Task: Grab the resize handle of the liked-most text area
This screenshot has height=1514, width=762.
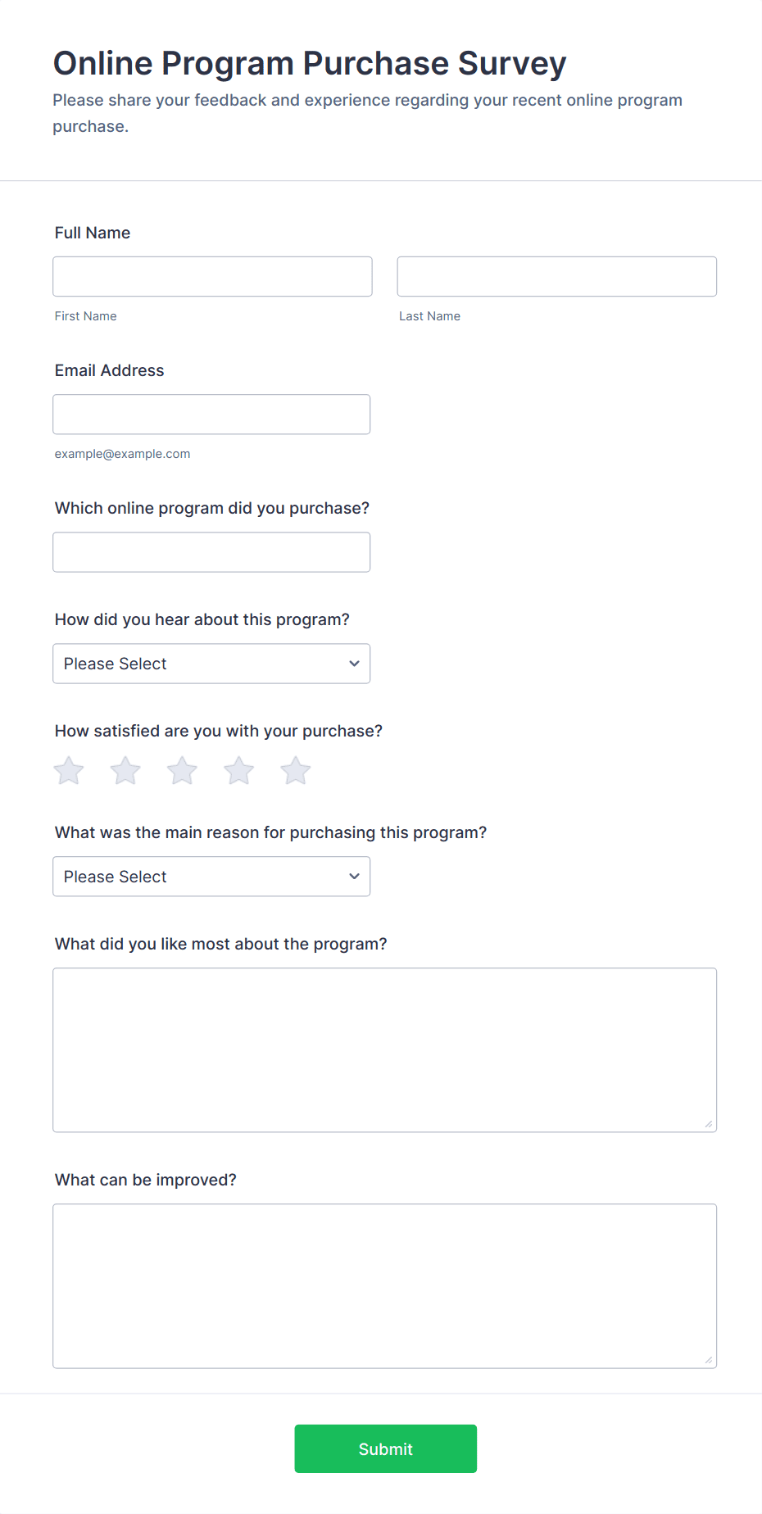Action: [x=709, y=1124]
